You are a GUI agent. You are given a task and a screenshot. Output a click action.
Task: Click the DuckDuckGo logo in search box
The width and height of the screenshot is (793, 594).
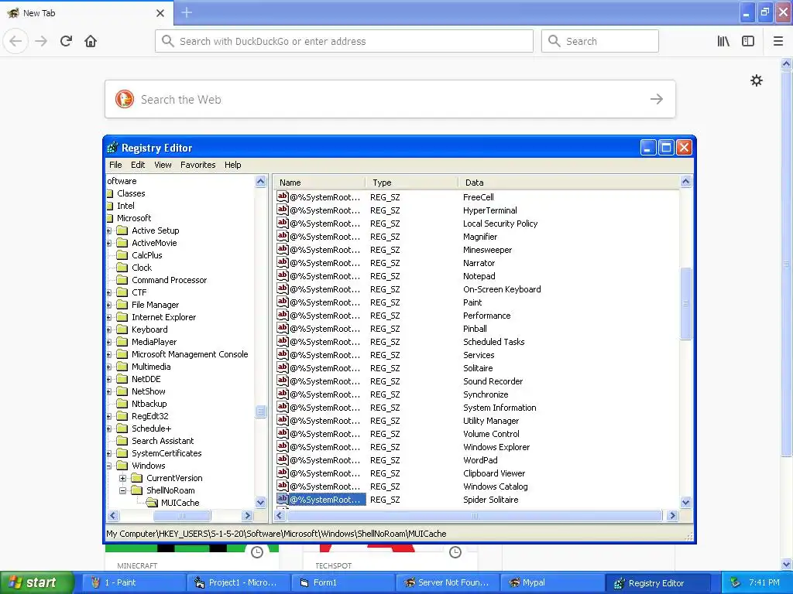click(125, 99)
